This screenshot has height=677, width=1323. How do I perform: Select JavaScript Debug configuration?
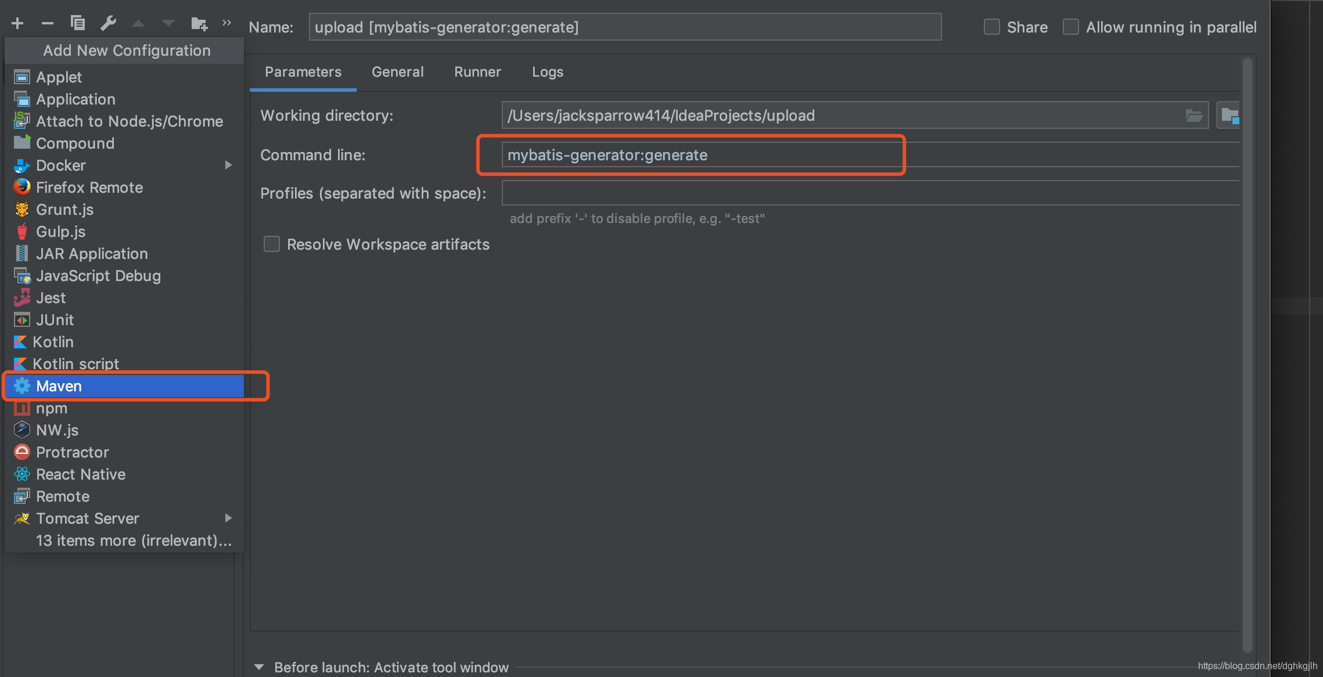[123, 276]
